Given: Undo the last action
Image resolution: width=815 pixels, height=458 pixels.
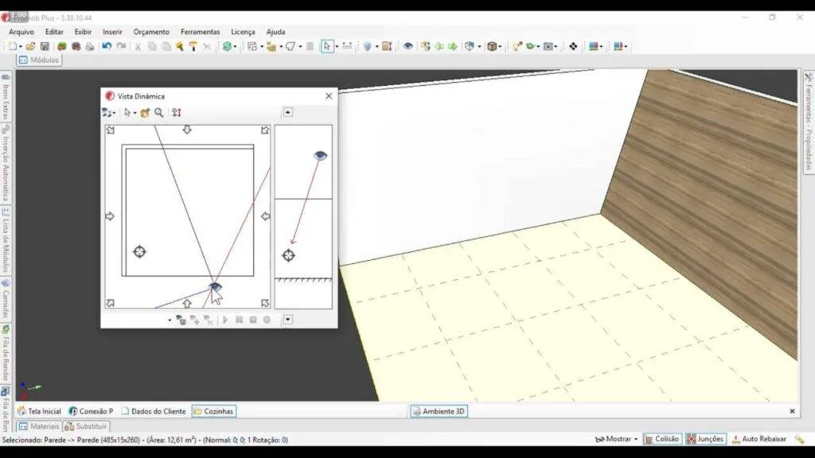Looking at the screenshot, I should [x=107, y=46].
